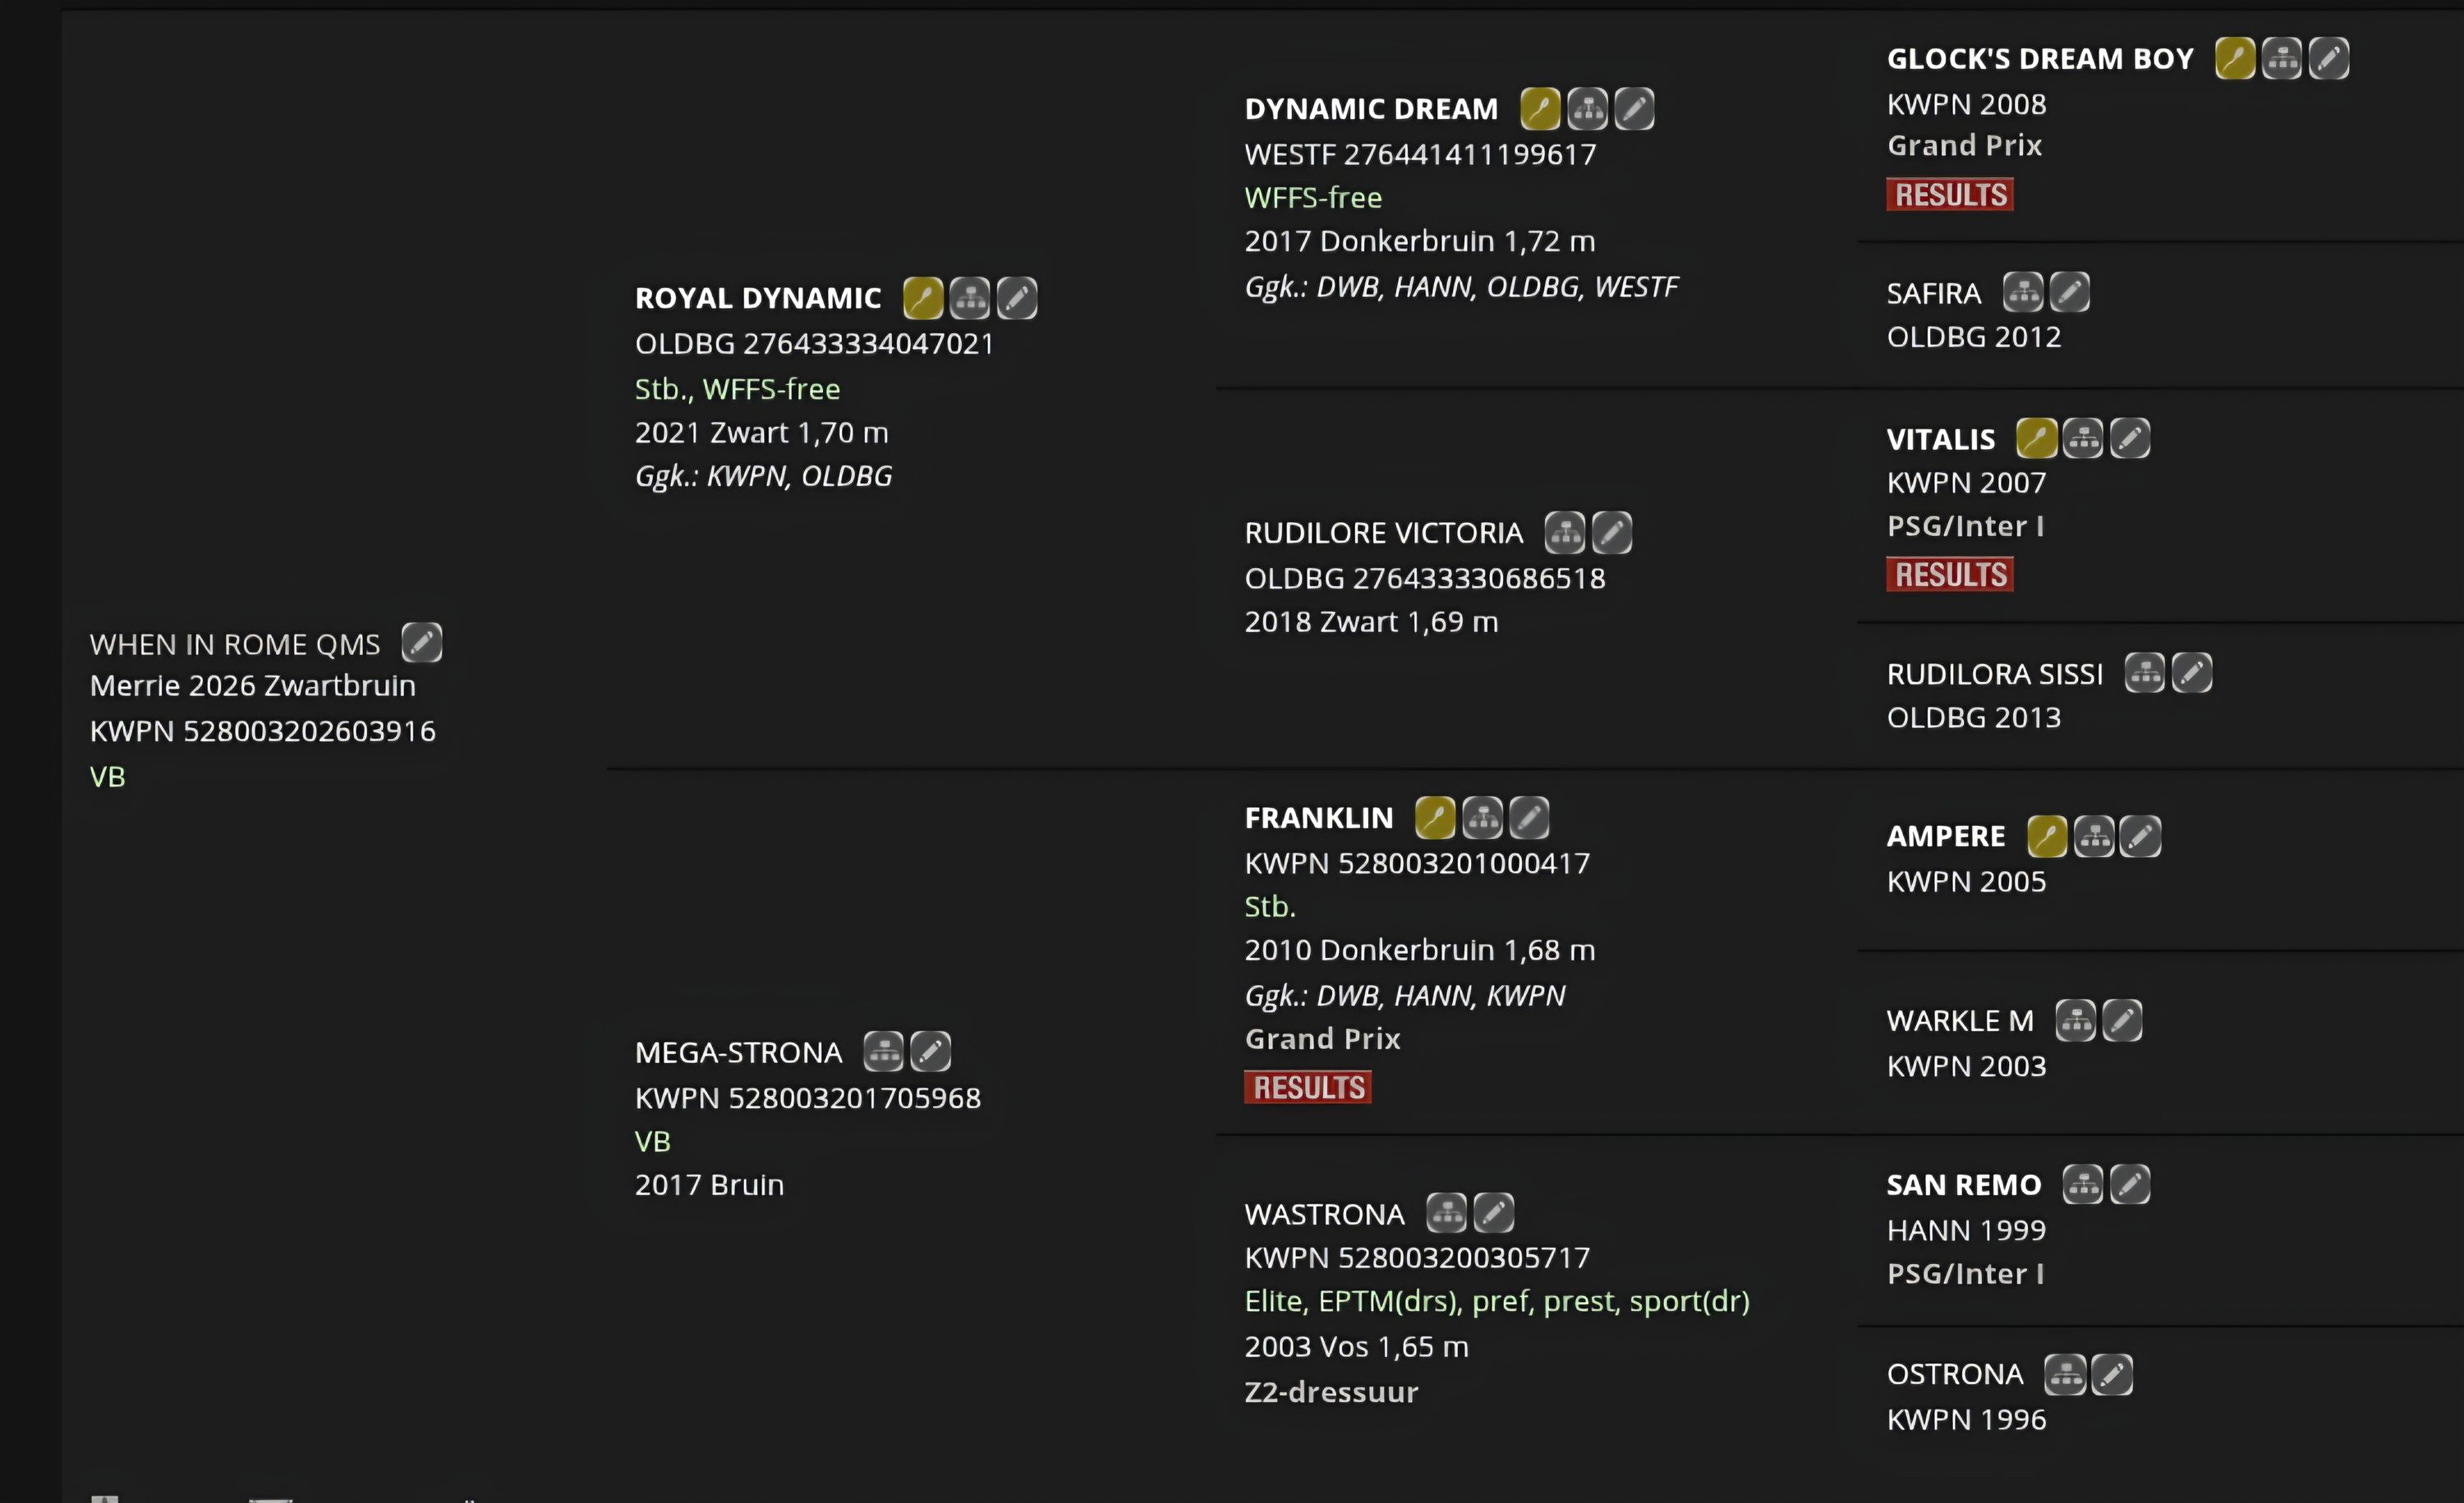Select the DYNAMIC DREAM name link

point(1371,109)
